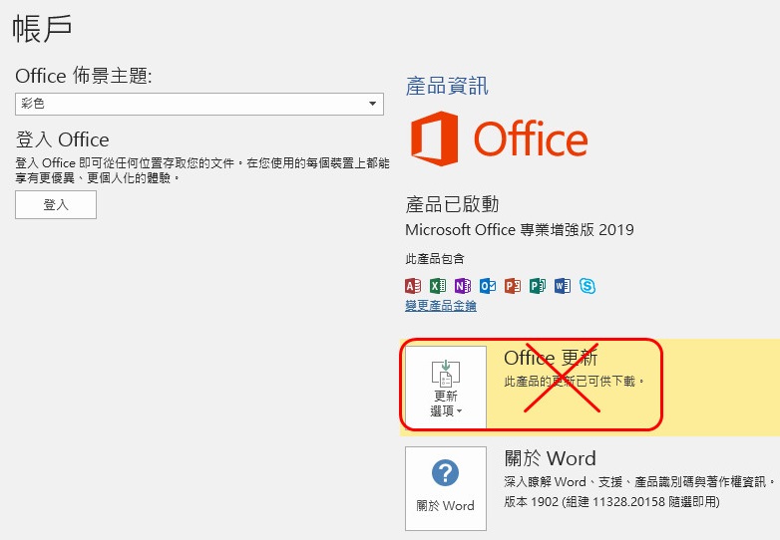Expand the Office 佈景主題 dropdown arrow
The width and height of the screenshot is (780, 540).
coord(373,104)
